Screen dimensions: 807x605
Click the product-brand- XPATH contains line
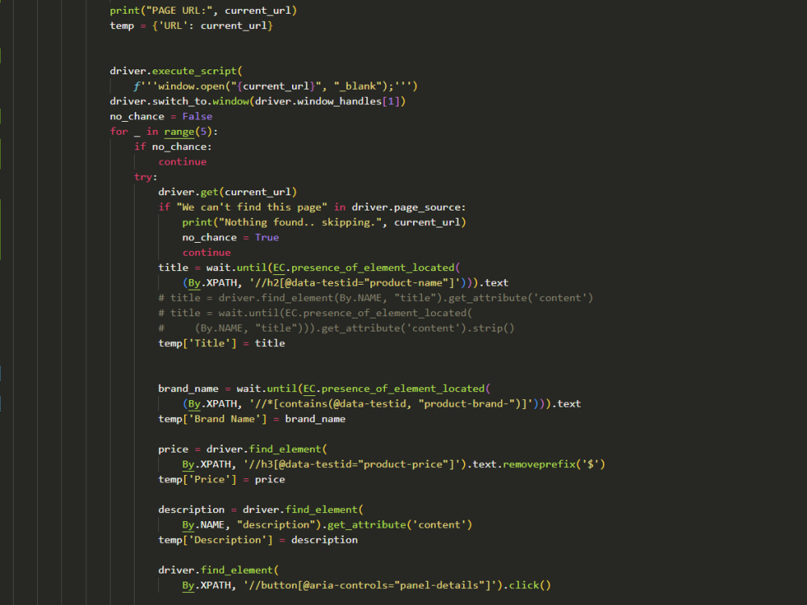[382, 403]
